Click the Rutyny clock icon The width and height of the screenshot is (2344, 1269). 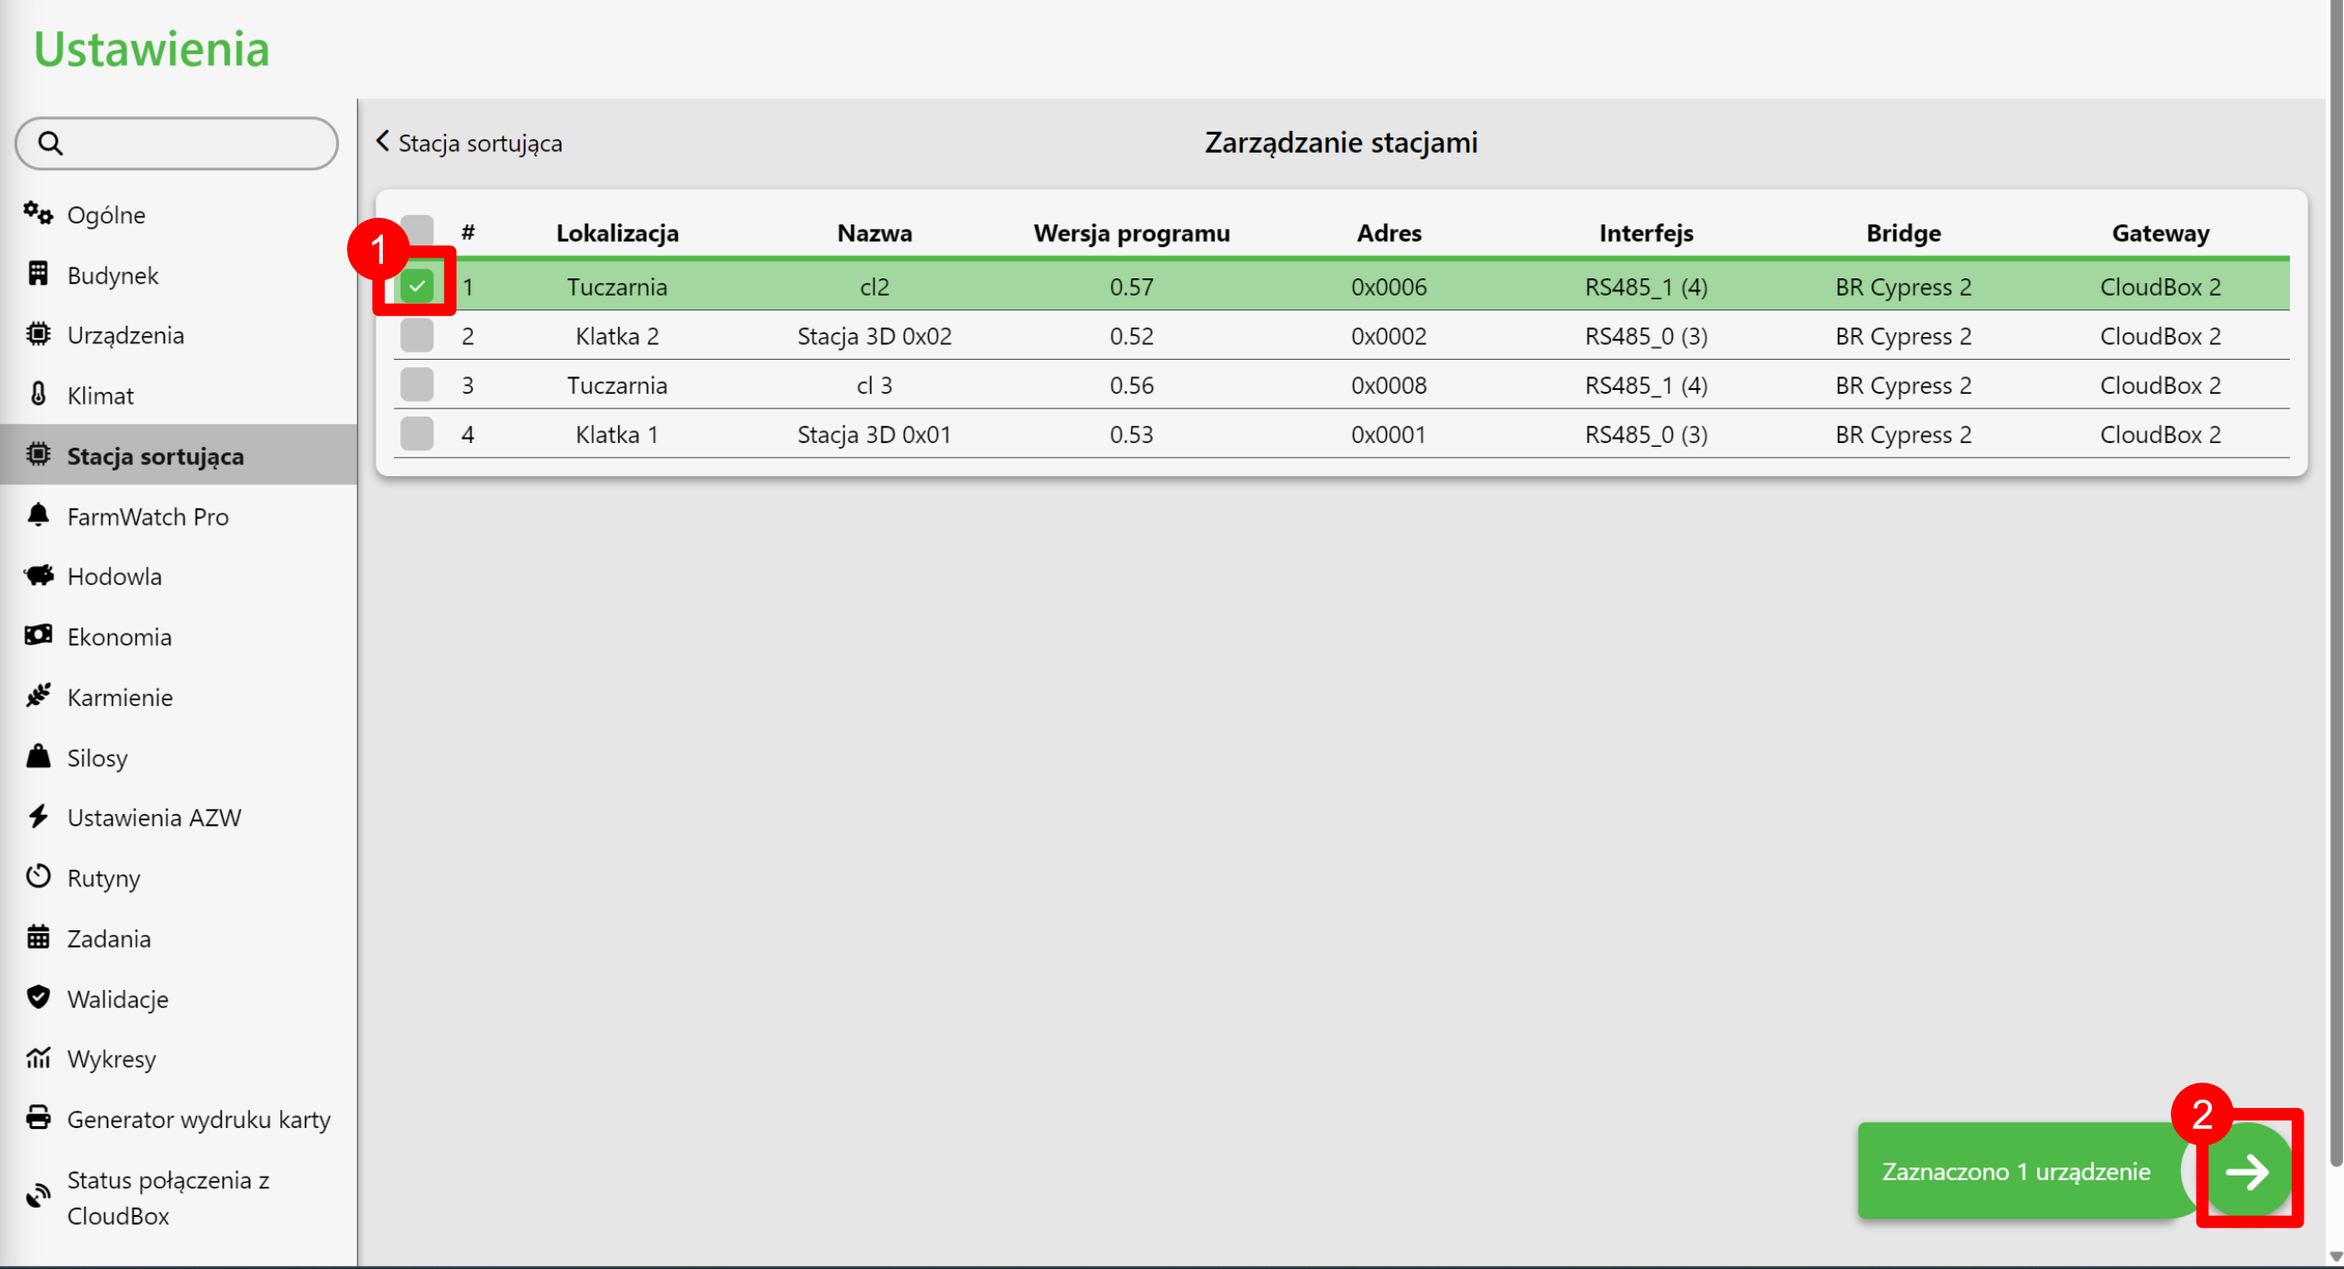pyautogui.click(x=38, y=877)
